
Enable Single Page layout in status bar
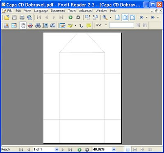tap(128, 149)
